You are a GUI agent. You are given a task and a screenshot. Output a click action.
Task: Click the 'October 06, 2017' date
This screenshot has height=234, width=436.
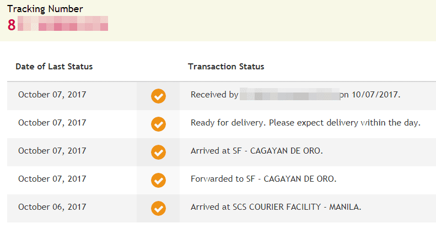52,207
